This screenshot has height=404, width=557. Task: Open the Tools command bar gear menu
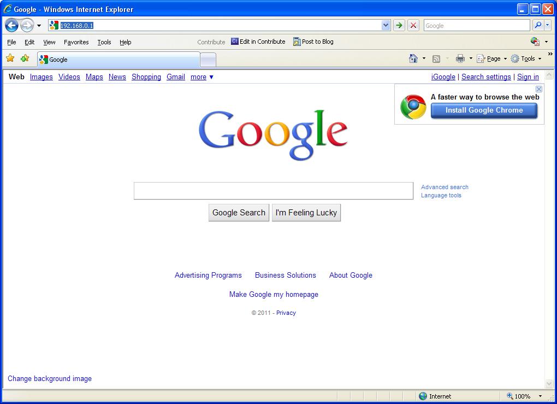click(x=526, y=58)
